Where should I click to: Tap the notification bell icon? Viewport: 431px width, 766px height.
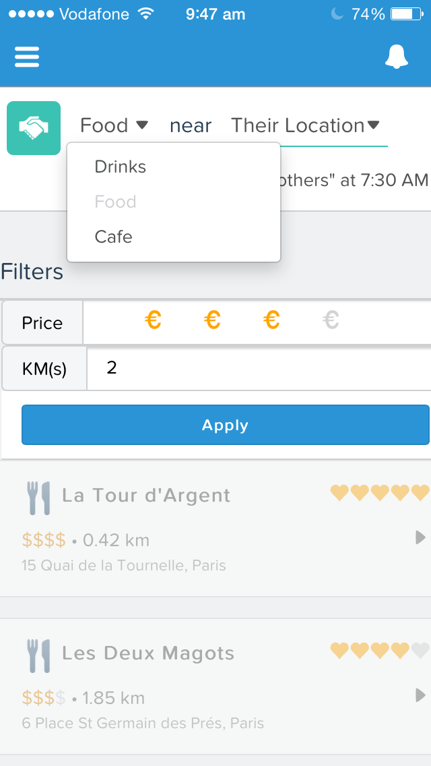tap(397, 57)
